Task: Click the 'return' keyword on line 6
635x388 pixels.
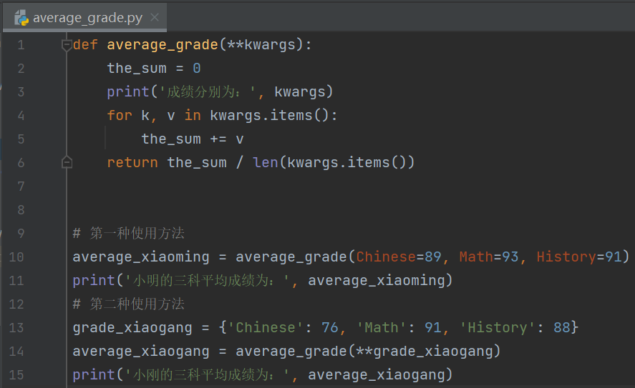Action: [x=132, y=162]
